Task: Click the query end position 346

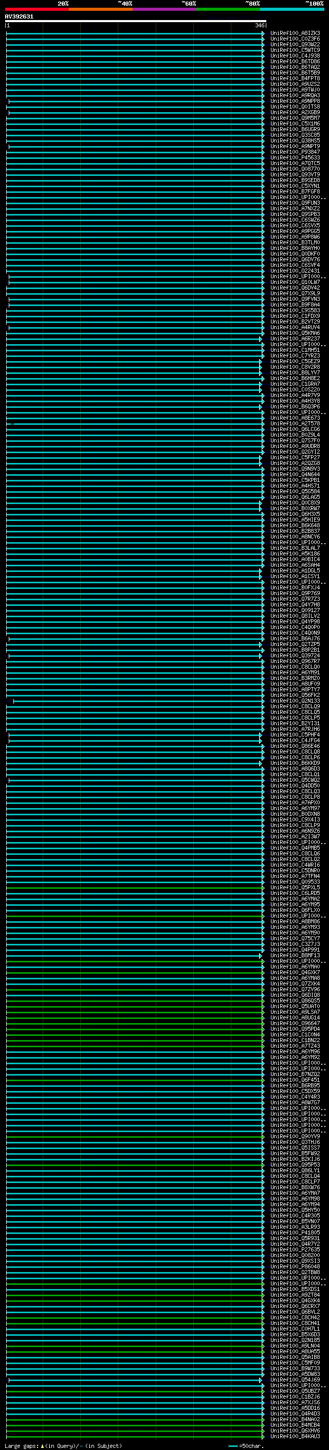Action: (x=259, y=26)
